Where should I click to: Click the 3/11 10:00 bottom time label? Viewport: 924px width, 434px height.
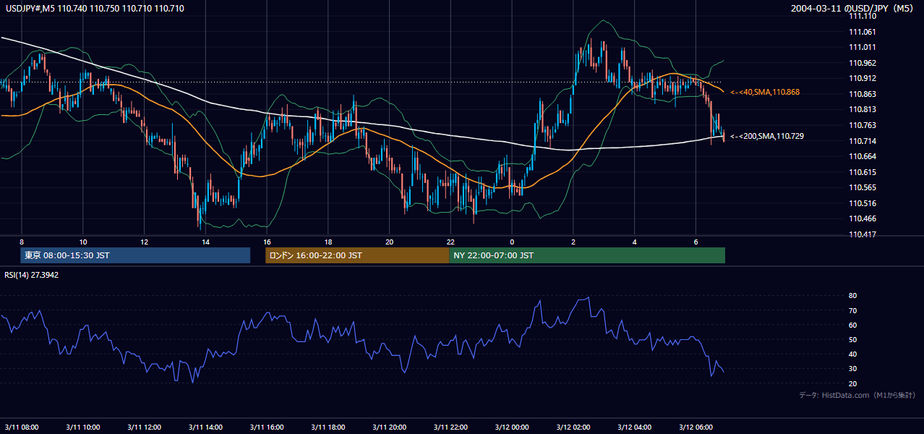(x=83, y=427)
